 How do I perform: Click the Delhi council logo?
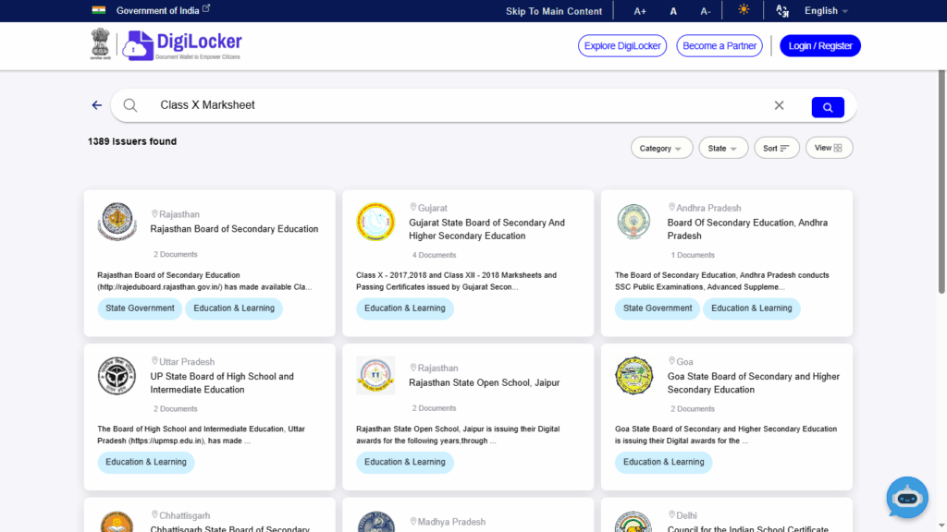pyautogui.click(x=634, y=522)
